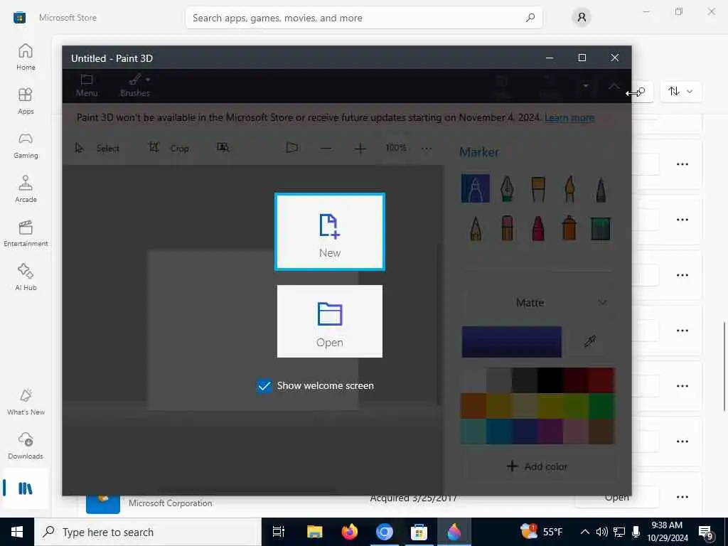Open the Store profile account icon
This screenshot has width=728, height=546.
582,18
